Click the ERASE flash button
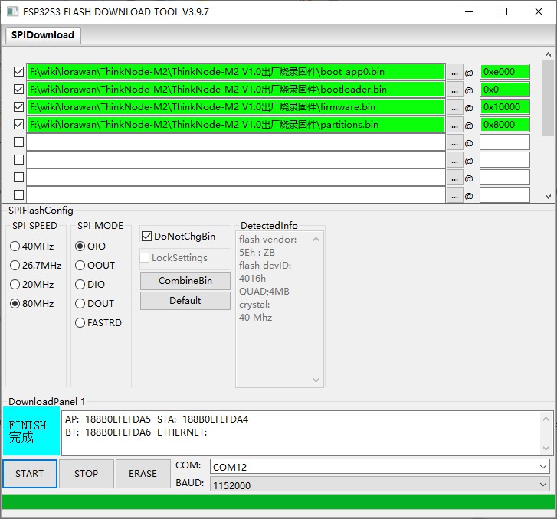 143,474
